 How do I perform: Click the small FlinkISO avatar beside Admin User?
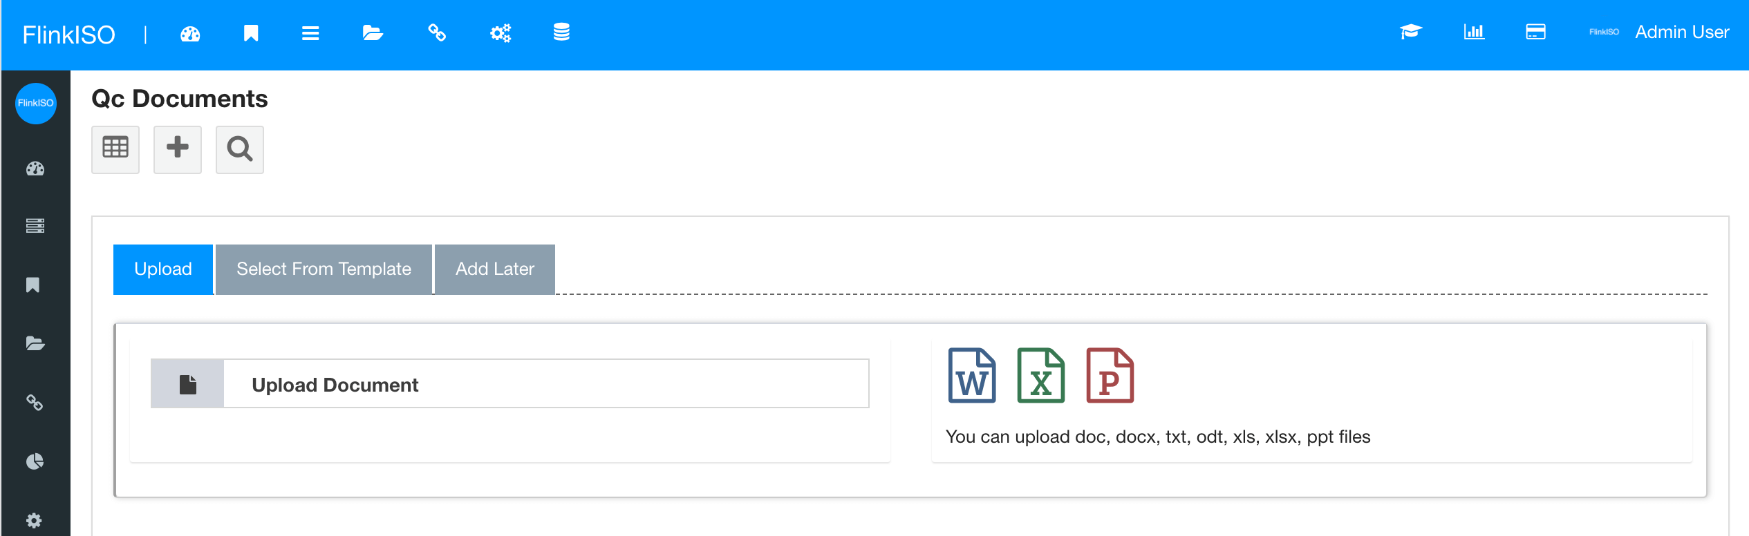pyautogui.click(x=1604, y=32)
